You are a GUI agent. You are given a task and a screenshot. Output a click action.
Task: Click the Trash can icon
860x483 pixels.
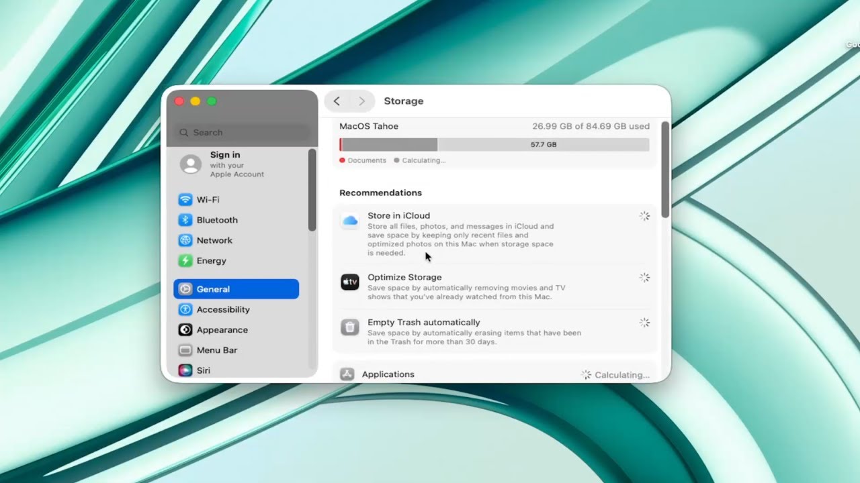(x=349, y=327)
